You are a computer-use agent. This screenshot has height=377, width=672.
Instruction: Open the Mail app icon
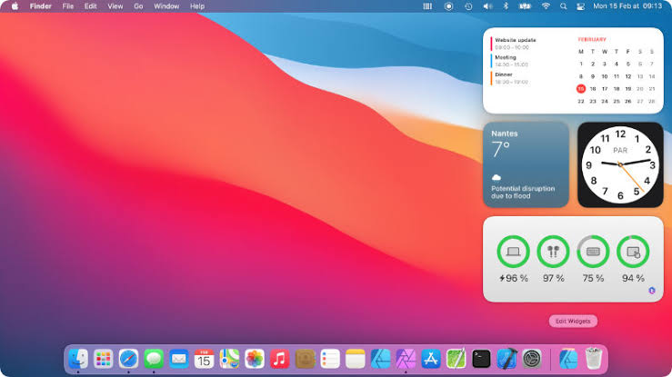[179, 359]
